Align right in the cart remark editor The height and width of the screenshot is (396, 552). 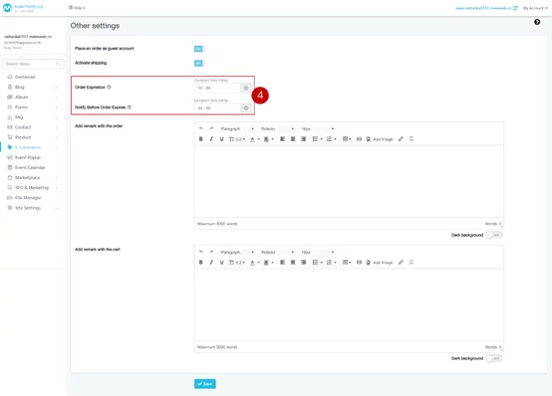(x=303, y=262)
